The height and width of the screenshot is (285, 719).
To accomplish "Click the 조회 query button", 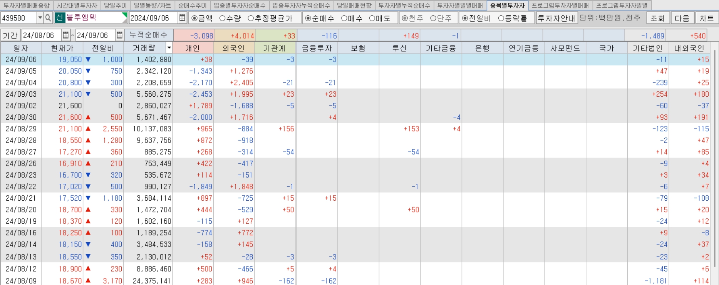I will 658,18.
